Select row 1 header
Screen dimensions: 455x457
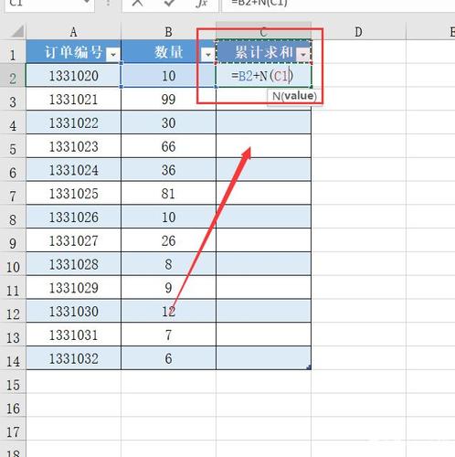click(13, 52)
